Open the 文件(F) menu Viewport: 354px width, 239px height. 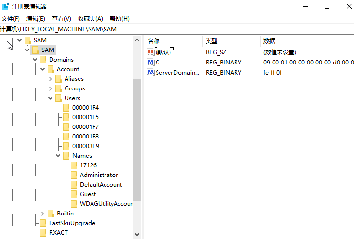[x=11, y=19]
